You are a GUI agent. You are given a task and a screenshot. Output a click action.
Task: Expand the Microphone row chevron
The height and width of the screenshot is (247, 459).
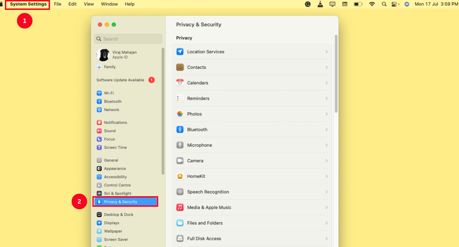coord(327,145)
